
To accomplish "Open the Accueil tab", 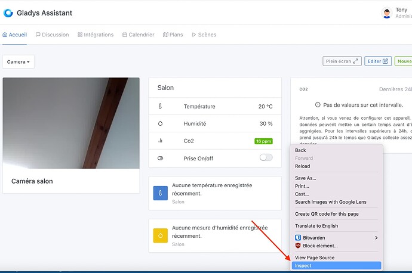I will click(15, 35).
